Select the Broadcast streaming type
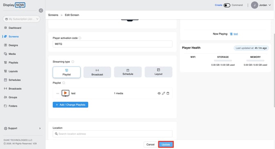Image resolution: width=275 pixels, height=149 pixels. 97,72
